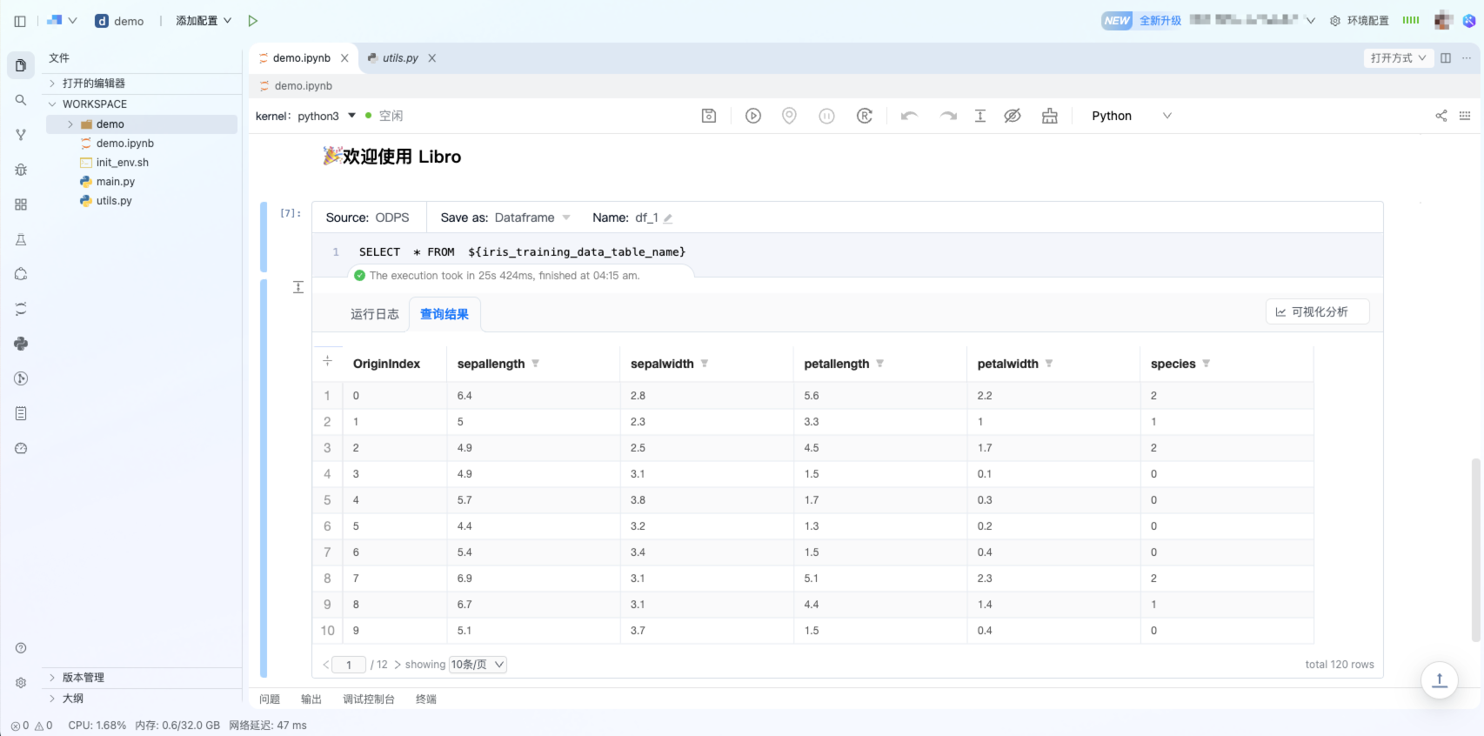Expand the demo folder in workspace
The width and height of the screenshot is (1484, 736).
coord(70,124)
